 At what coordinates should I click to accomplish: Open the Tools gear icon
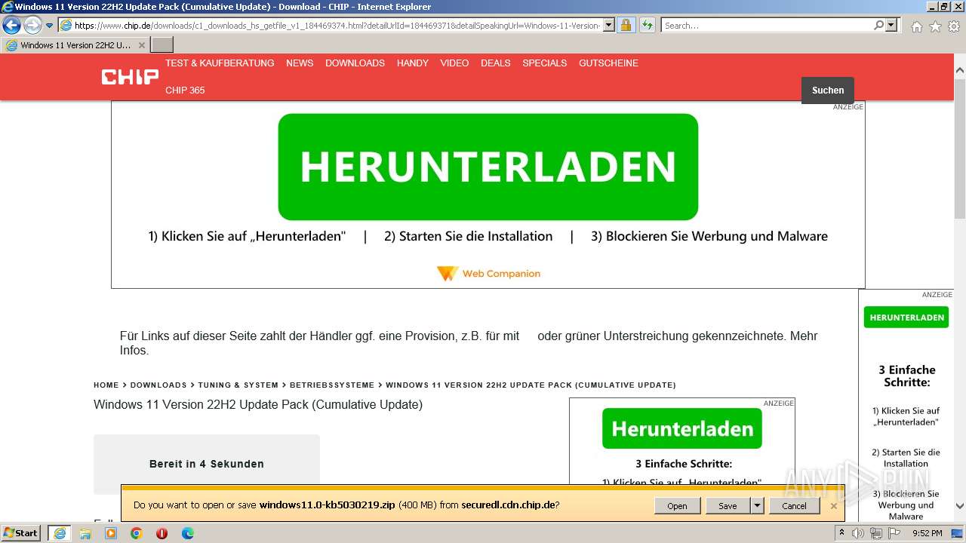[954, 26]
